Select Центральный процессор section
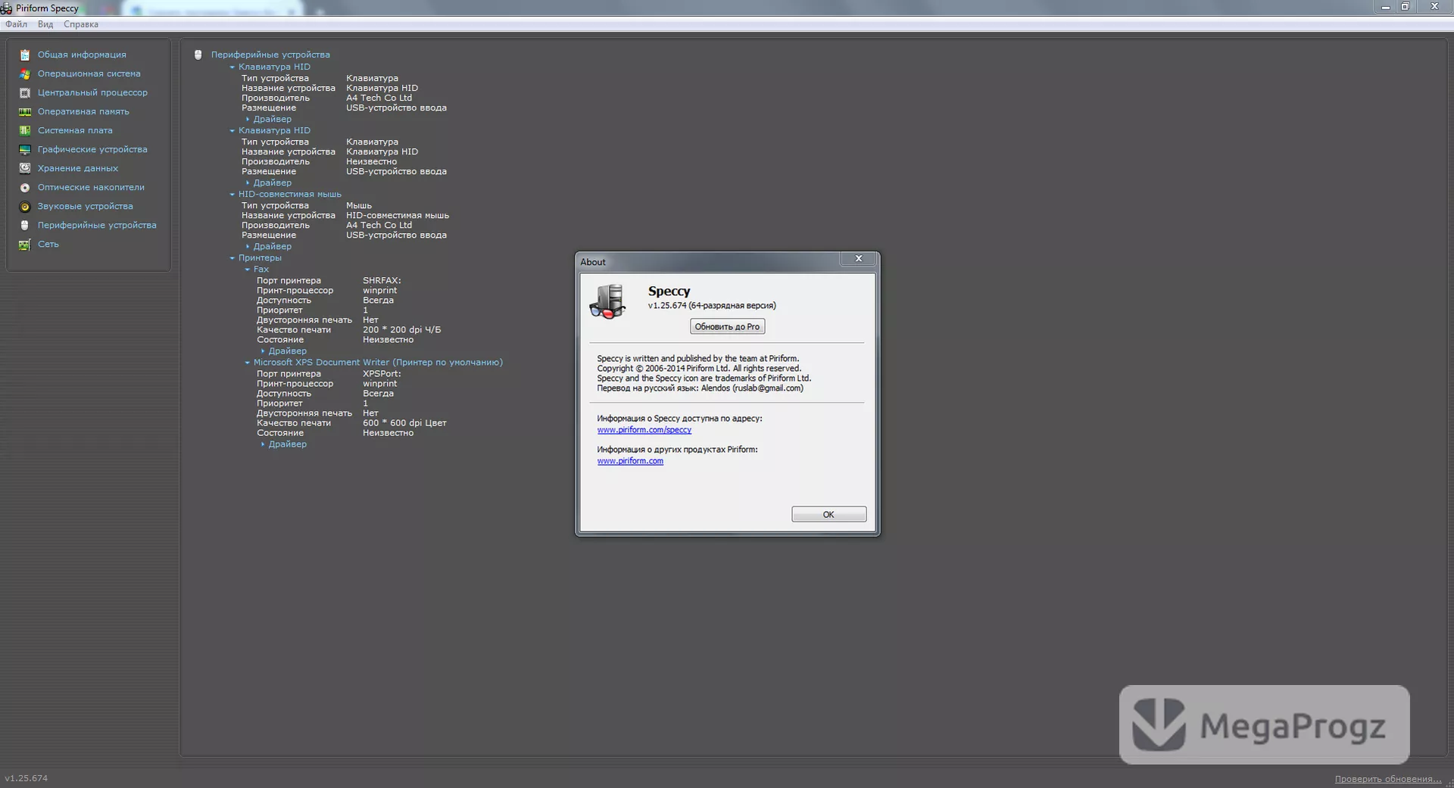The image size is (1454, 788). coord(92,92)
